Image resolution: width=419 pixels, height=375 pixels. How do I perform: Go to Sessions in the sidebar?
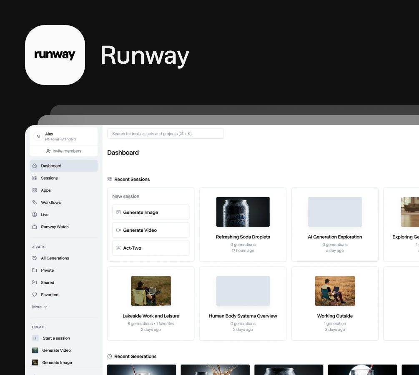click(x=64, y=178)
